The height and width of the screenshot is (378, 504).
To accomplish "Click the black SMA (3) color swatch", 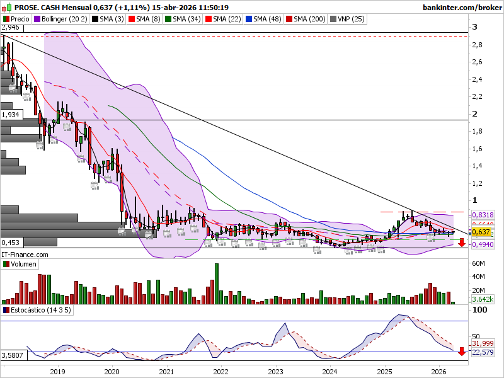I will pos(95,19).
